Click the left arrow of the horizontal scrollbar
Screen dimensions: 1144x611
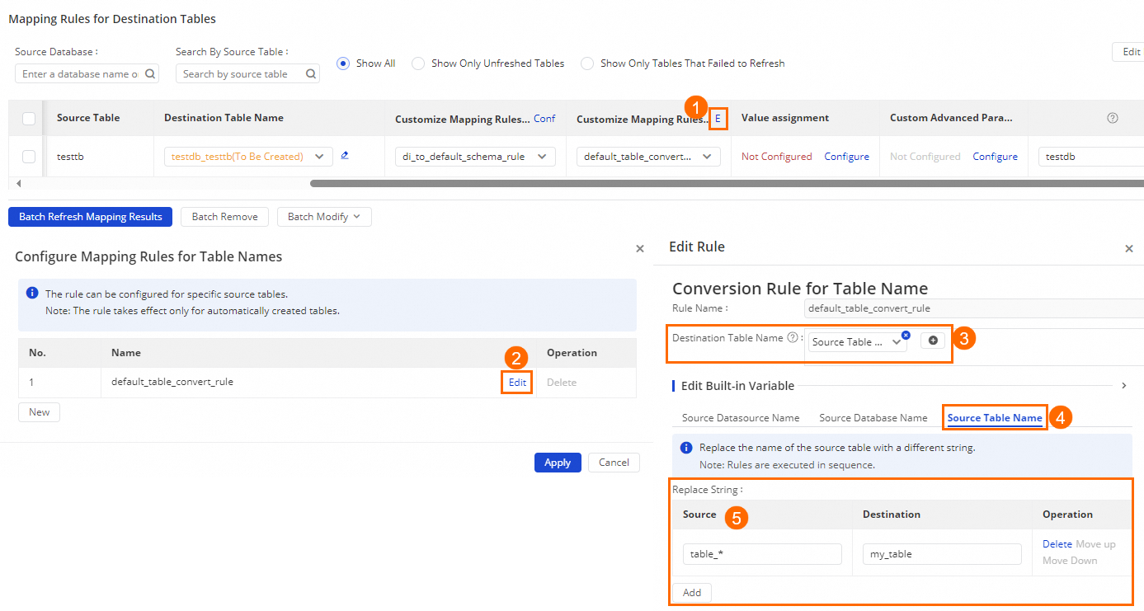(19, 183)
